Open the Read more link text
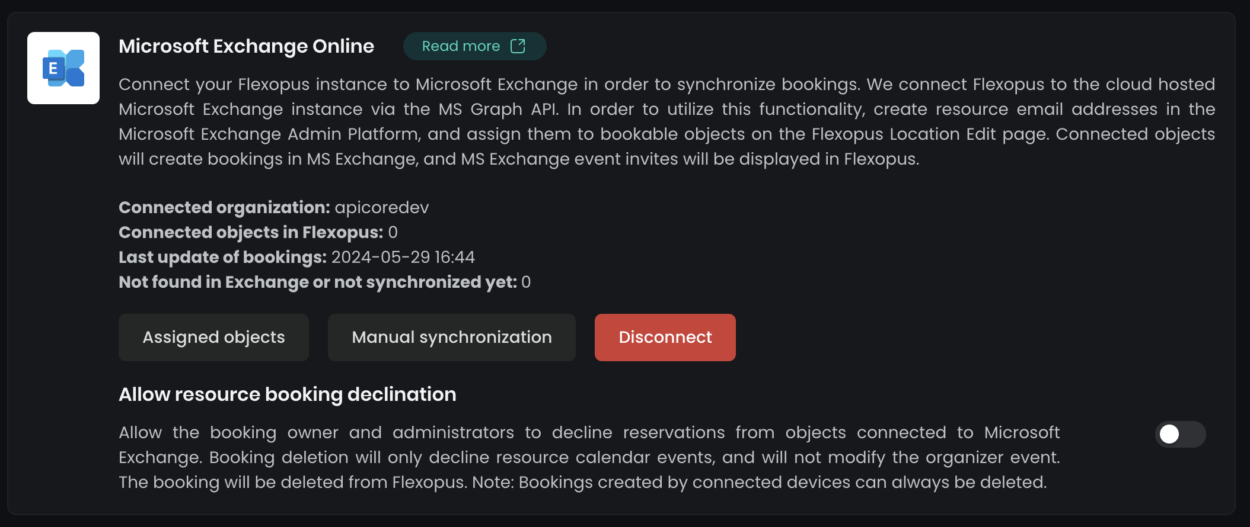1250x527 pixels. tap(461, 46)
